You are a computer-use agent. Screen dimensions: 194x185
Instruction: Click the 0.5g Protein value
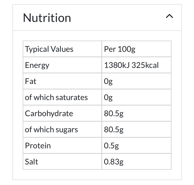pos(111,146)
